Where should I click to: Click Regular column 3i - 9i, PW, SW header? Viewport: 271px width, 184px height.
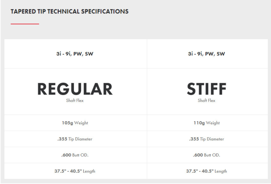point(75,54)
